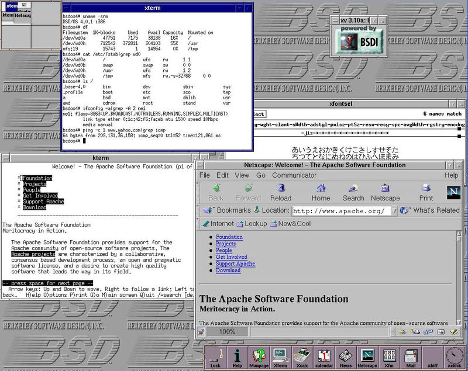Open Help from the desktop panel
This screenshot has width=468, height=371.
(x=237, y=358)
